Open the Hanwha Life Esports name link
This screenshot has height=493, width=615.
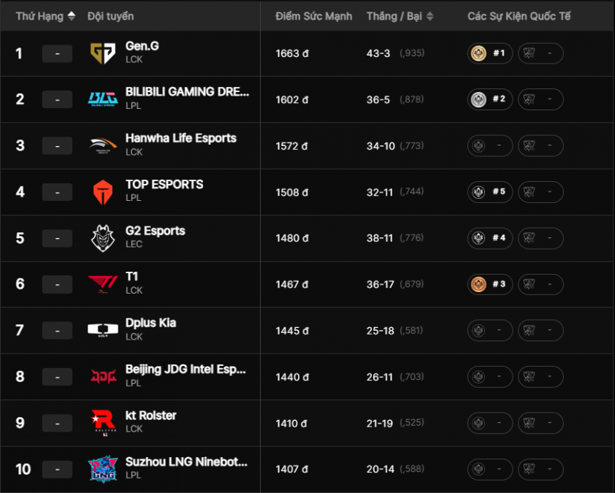point(181,138)
